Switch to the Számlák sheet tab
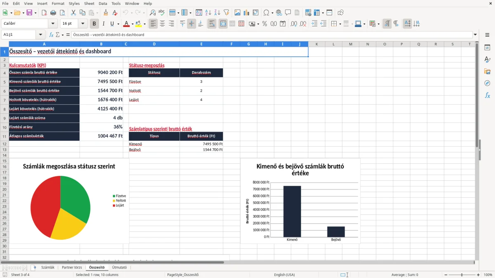495x278 pixels. point(47,267)
